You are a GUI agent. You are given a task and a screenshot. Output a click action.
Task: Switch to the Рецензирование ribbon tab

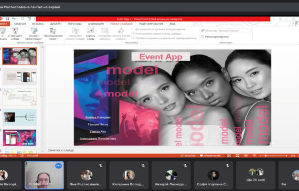(x=151, y=24)
